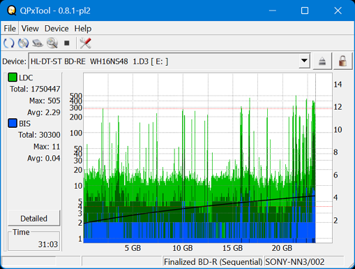The image size is (355, 269).
Task: Click the 20 GB axis label
Action: click(x=282, y=248)
